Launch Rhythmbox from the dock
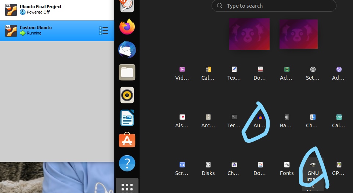The image size is (353, 193). [127, 95]
